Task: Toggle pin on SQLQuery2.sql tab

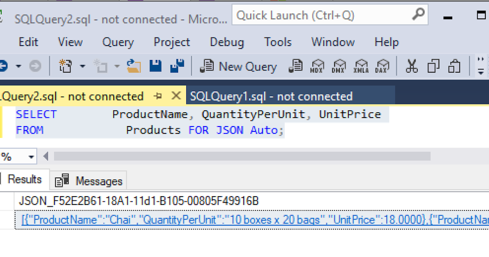Action: pyautogui.click(x=158, y=96)
